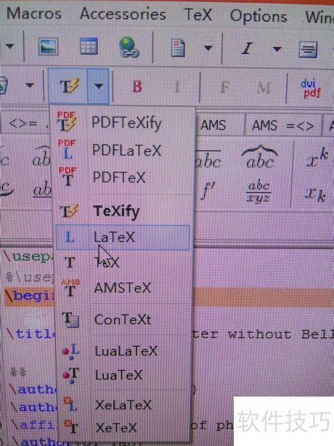Choose AMSTeX from the compiler list
The image size is (334, 446).
(122, 288)
